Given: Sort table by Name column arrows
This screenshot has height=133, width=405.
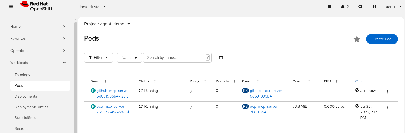Looking at the screenshot, I should point(105,81).
